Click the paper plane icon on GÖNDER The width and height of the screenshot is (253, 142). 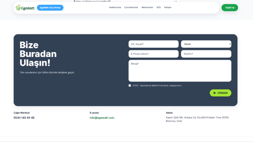215,93
